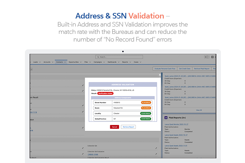The width and height of the screenshot is (245, 163).
Task: Click edit pencil for Collection Set field
Action: [x=156, y=148]
